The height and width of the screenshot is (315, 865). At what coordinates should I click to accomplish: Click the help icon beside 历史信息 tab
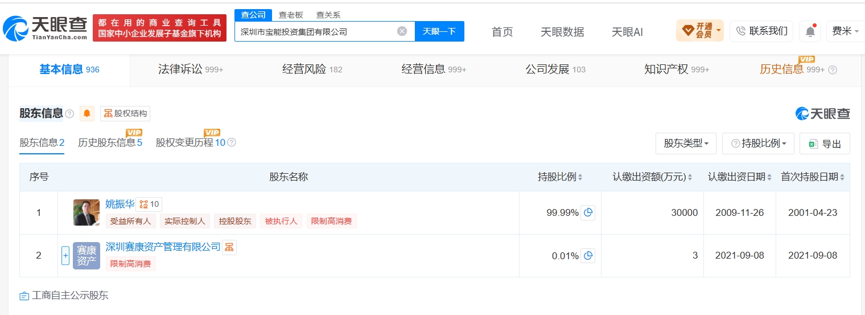click(833, 69)
